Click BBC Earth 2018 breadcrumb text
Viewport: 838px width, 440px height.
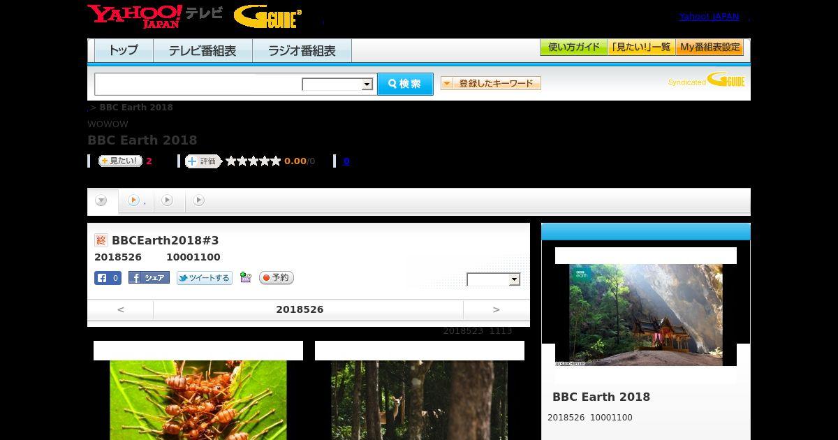tap(136, 108)
